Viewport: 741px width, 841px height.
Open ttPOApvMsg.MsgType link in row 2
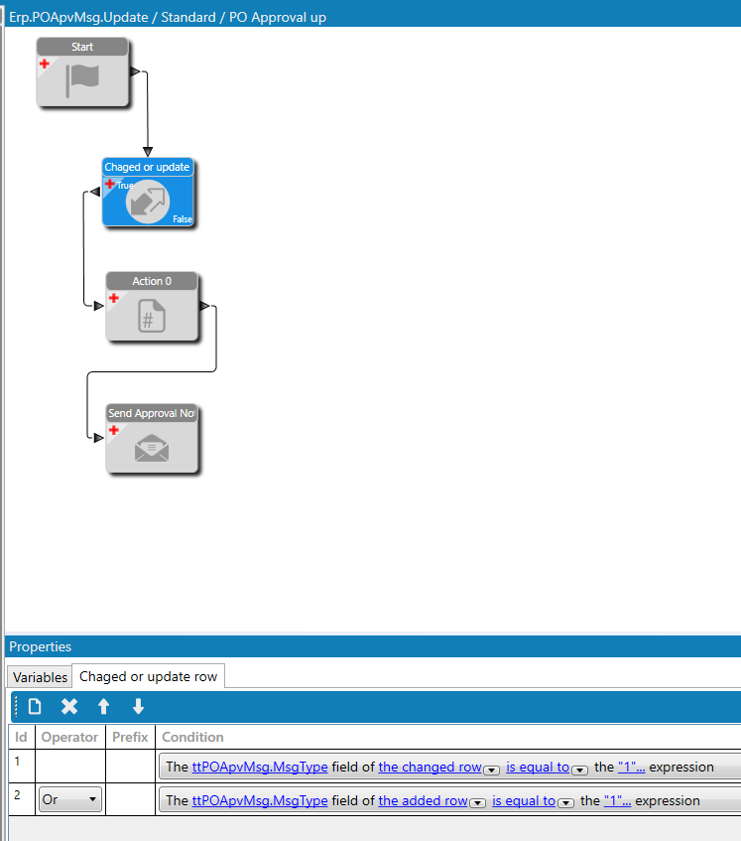260,800
